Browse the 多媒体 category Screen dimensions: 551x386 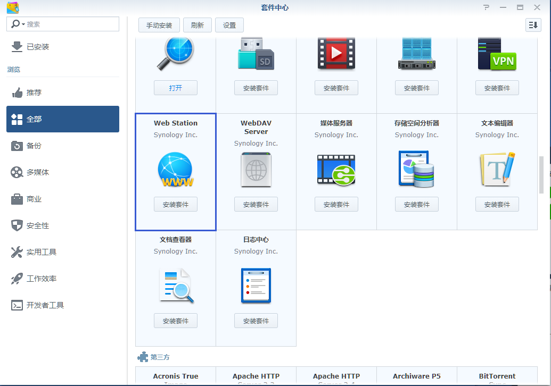coord(63,172)
